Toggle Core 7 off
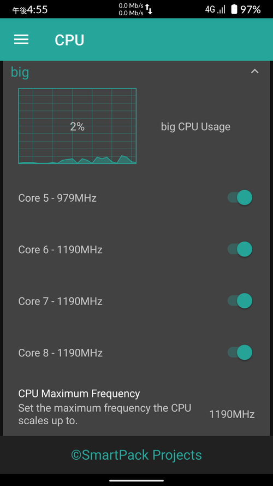 point(240,301)
